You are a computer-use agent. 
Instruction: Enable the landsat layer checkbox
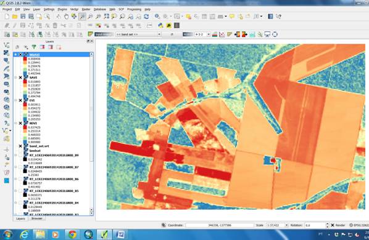(x=20, y=151)
